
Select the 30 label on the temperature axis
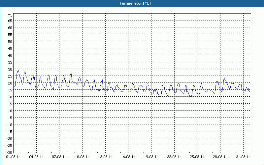[x=10, y=69]
